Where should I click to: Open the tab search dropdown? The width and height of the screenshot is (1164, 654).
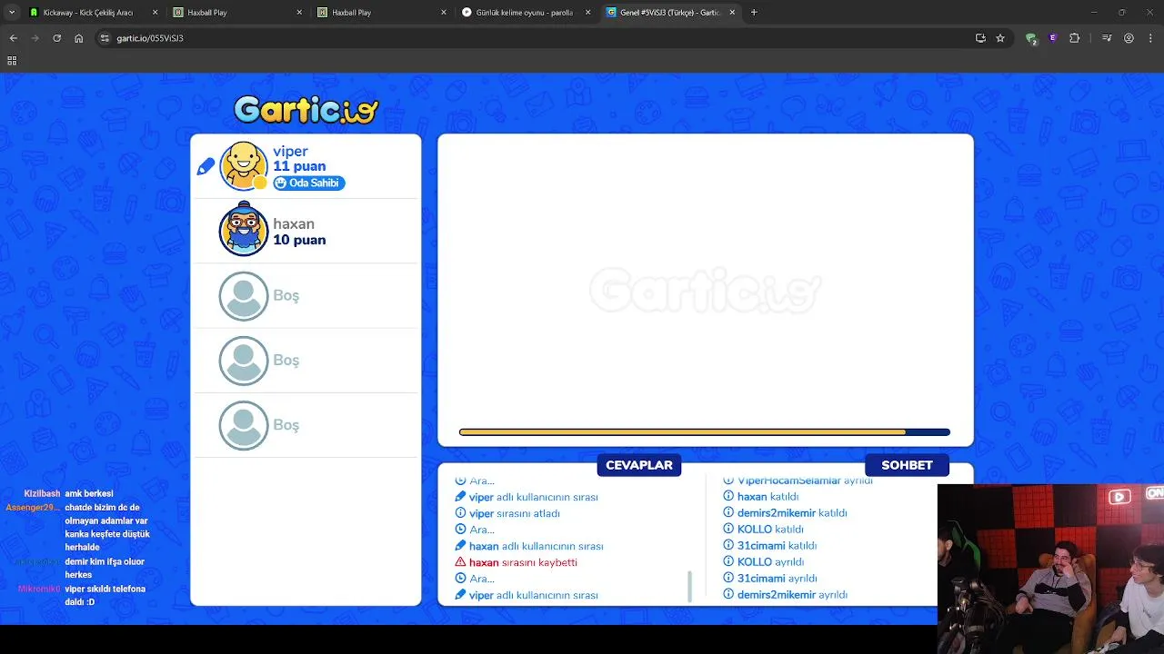click(12, 13)
